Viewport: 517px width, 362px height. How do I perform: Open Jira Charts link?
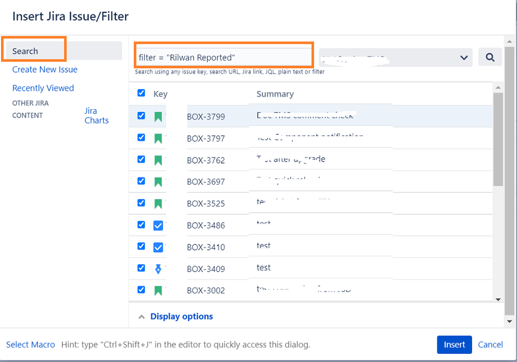[96, 115]
